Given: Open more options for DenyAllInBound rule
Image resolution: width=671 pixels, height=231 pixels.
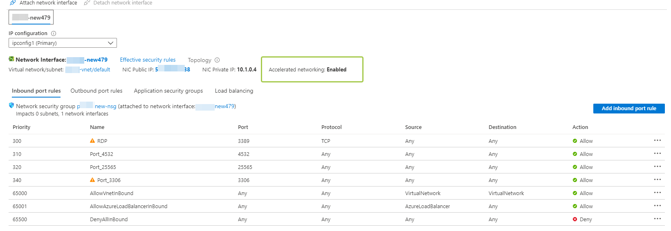Looking at the screenshot, I should 657,219.
